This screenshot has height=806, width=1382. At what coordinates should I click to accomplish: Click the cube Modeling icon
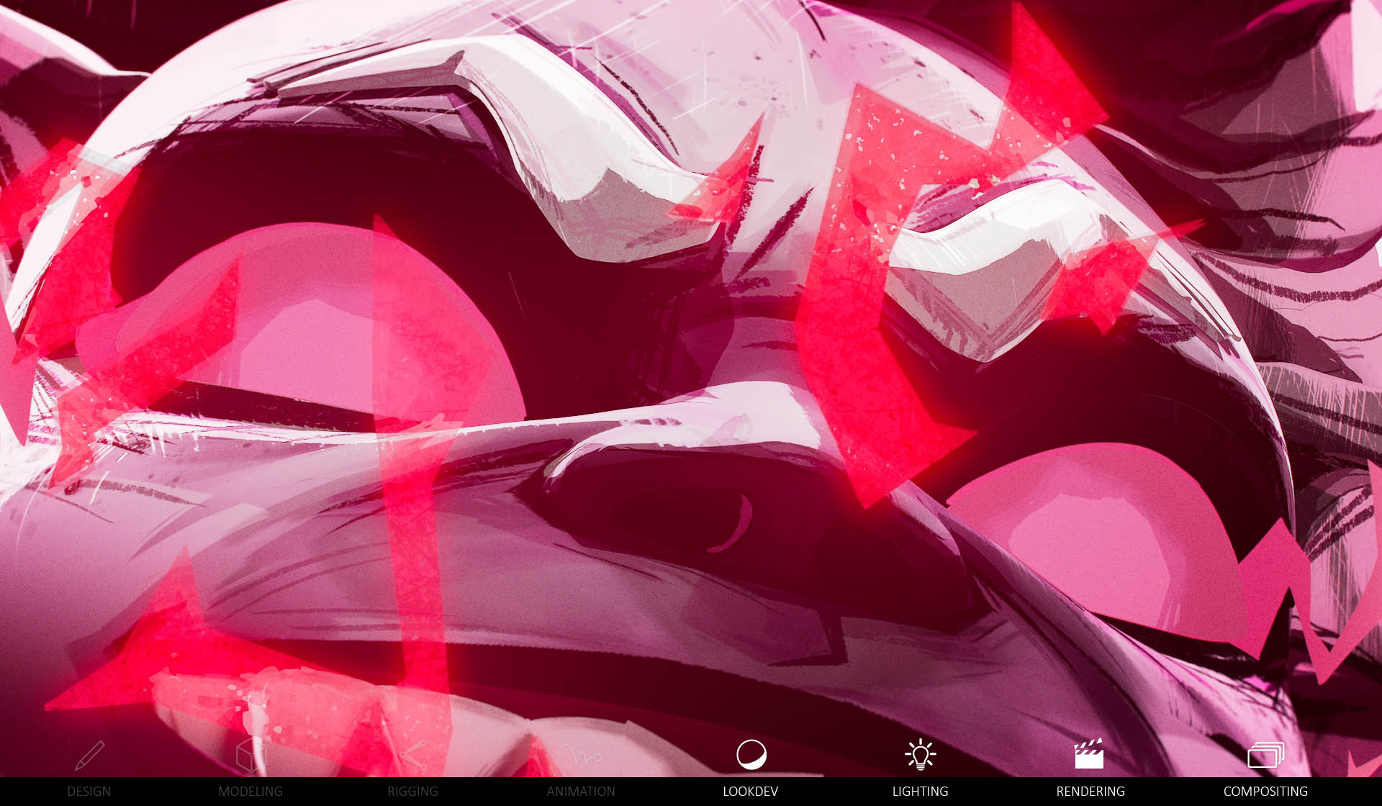[251, 754]
